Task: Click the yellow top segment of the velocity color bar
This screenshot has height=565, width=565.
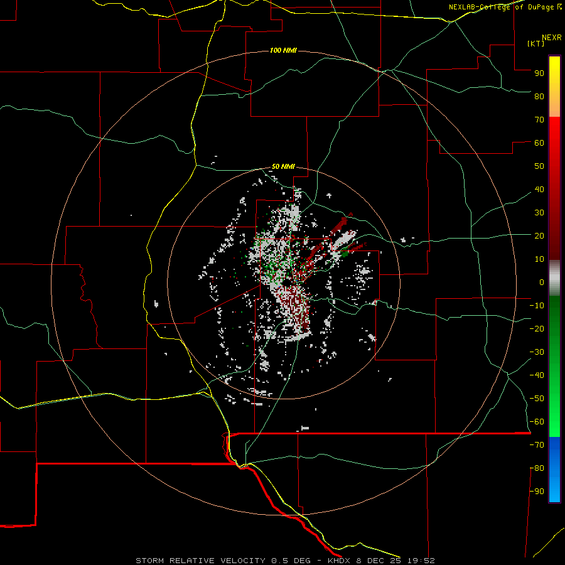Action: pos(554,87)
